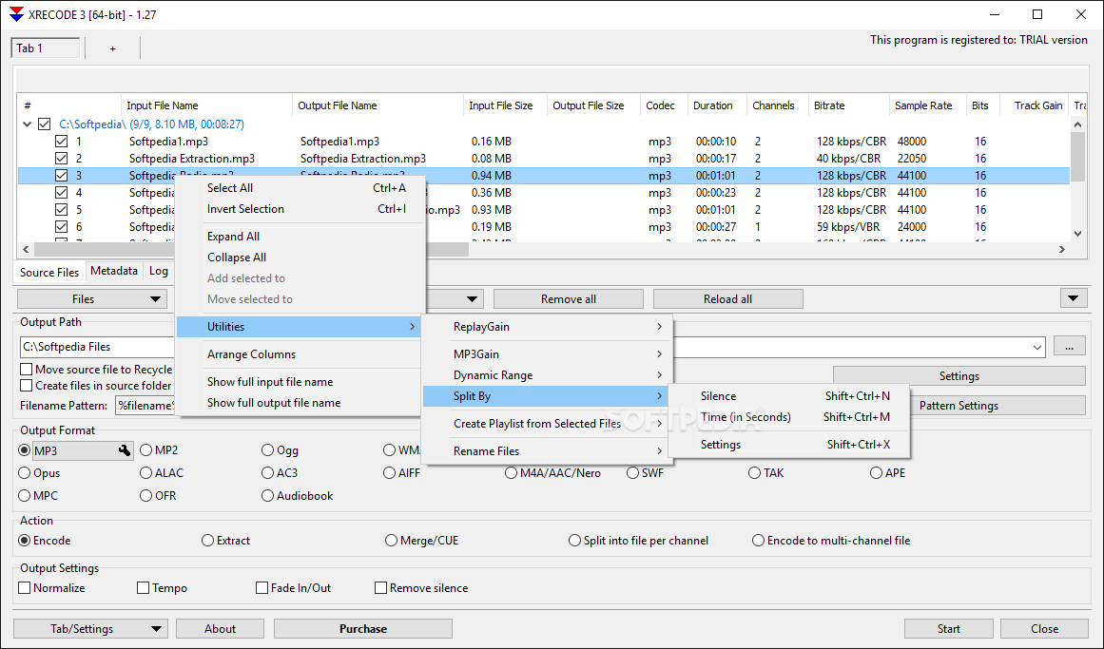Open Split By Settings entry
The width and height of the screenshot is (1104, 649).
[x=789, y=445]
